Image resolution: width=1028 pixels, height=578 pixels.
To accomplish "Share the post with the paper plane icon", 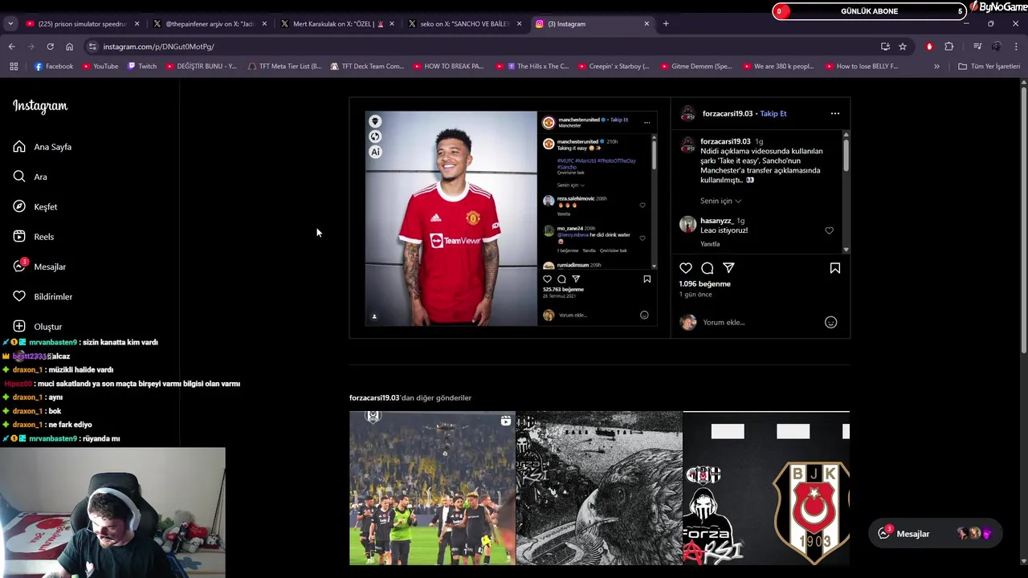I will [x=728, y=268].
